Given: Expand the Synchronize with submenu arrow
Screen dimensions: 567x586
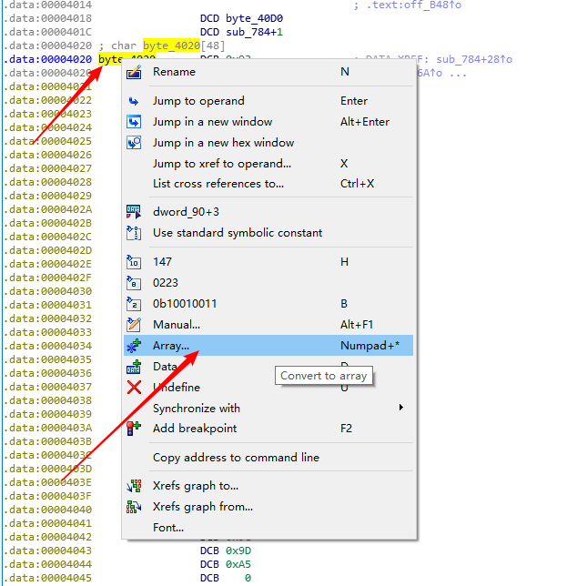Looking at the screenshot, I should [x=401, y=408].
